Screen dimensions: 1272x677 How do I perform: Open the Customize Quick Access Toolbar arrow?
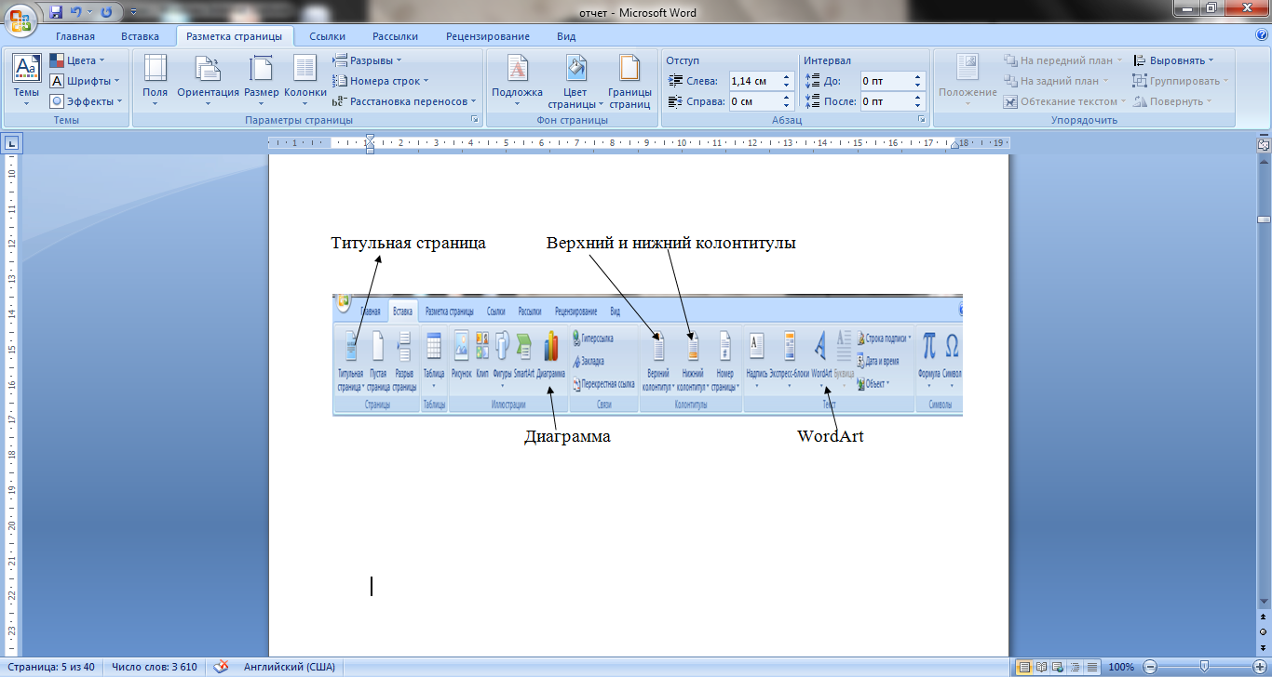(131, 13)
